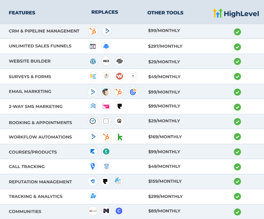This screenshot has width=264, height=219.
Task: Click the HighLevel logo in header
Action: point(236,13)
